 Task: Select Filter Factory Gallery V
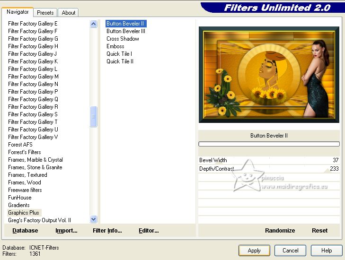[33, 137]
